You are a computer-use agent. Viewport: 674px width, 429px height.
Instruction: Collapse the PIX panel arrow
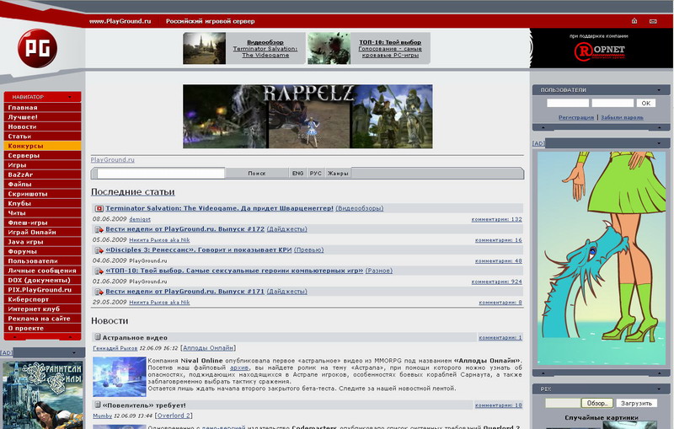click(659, 389)
